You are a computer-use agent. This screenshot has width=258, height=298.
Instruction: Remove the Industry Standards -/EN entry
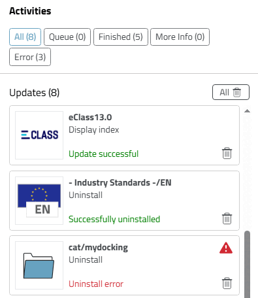227,218
